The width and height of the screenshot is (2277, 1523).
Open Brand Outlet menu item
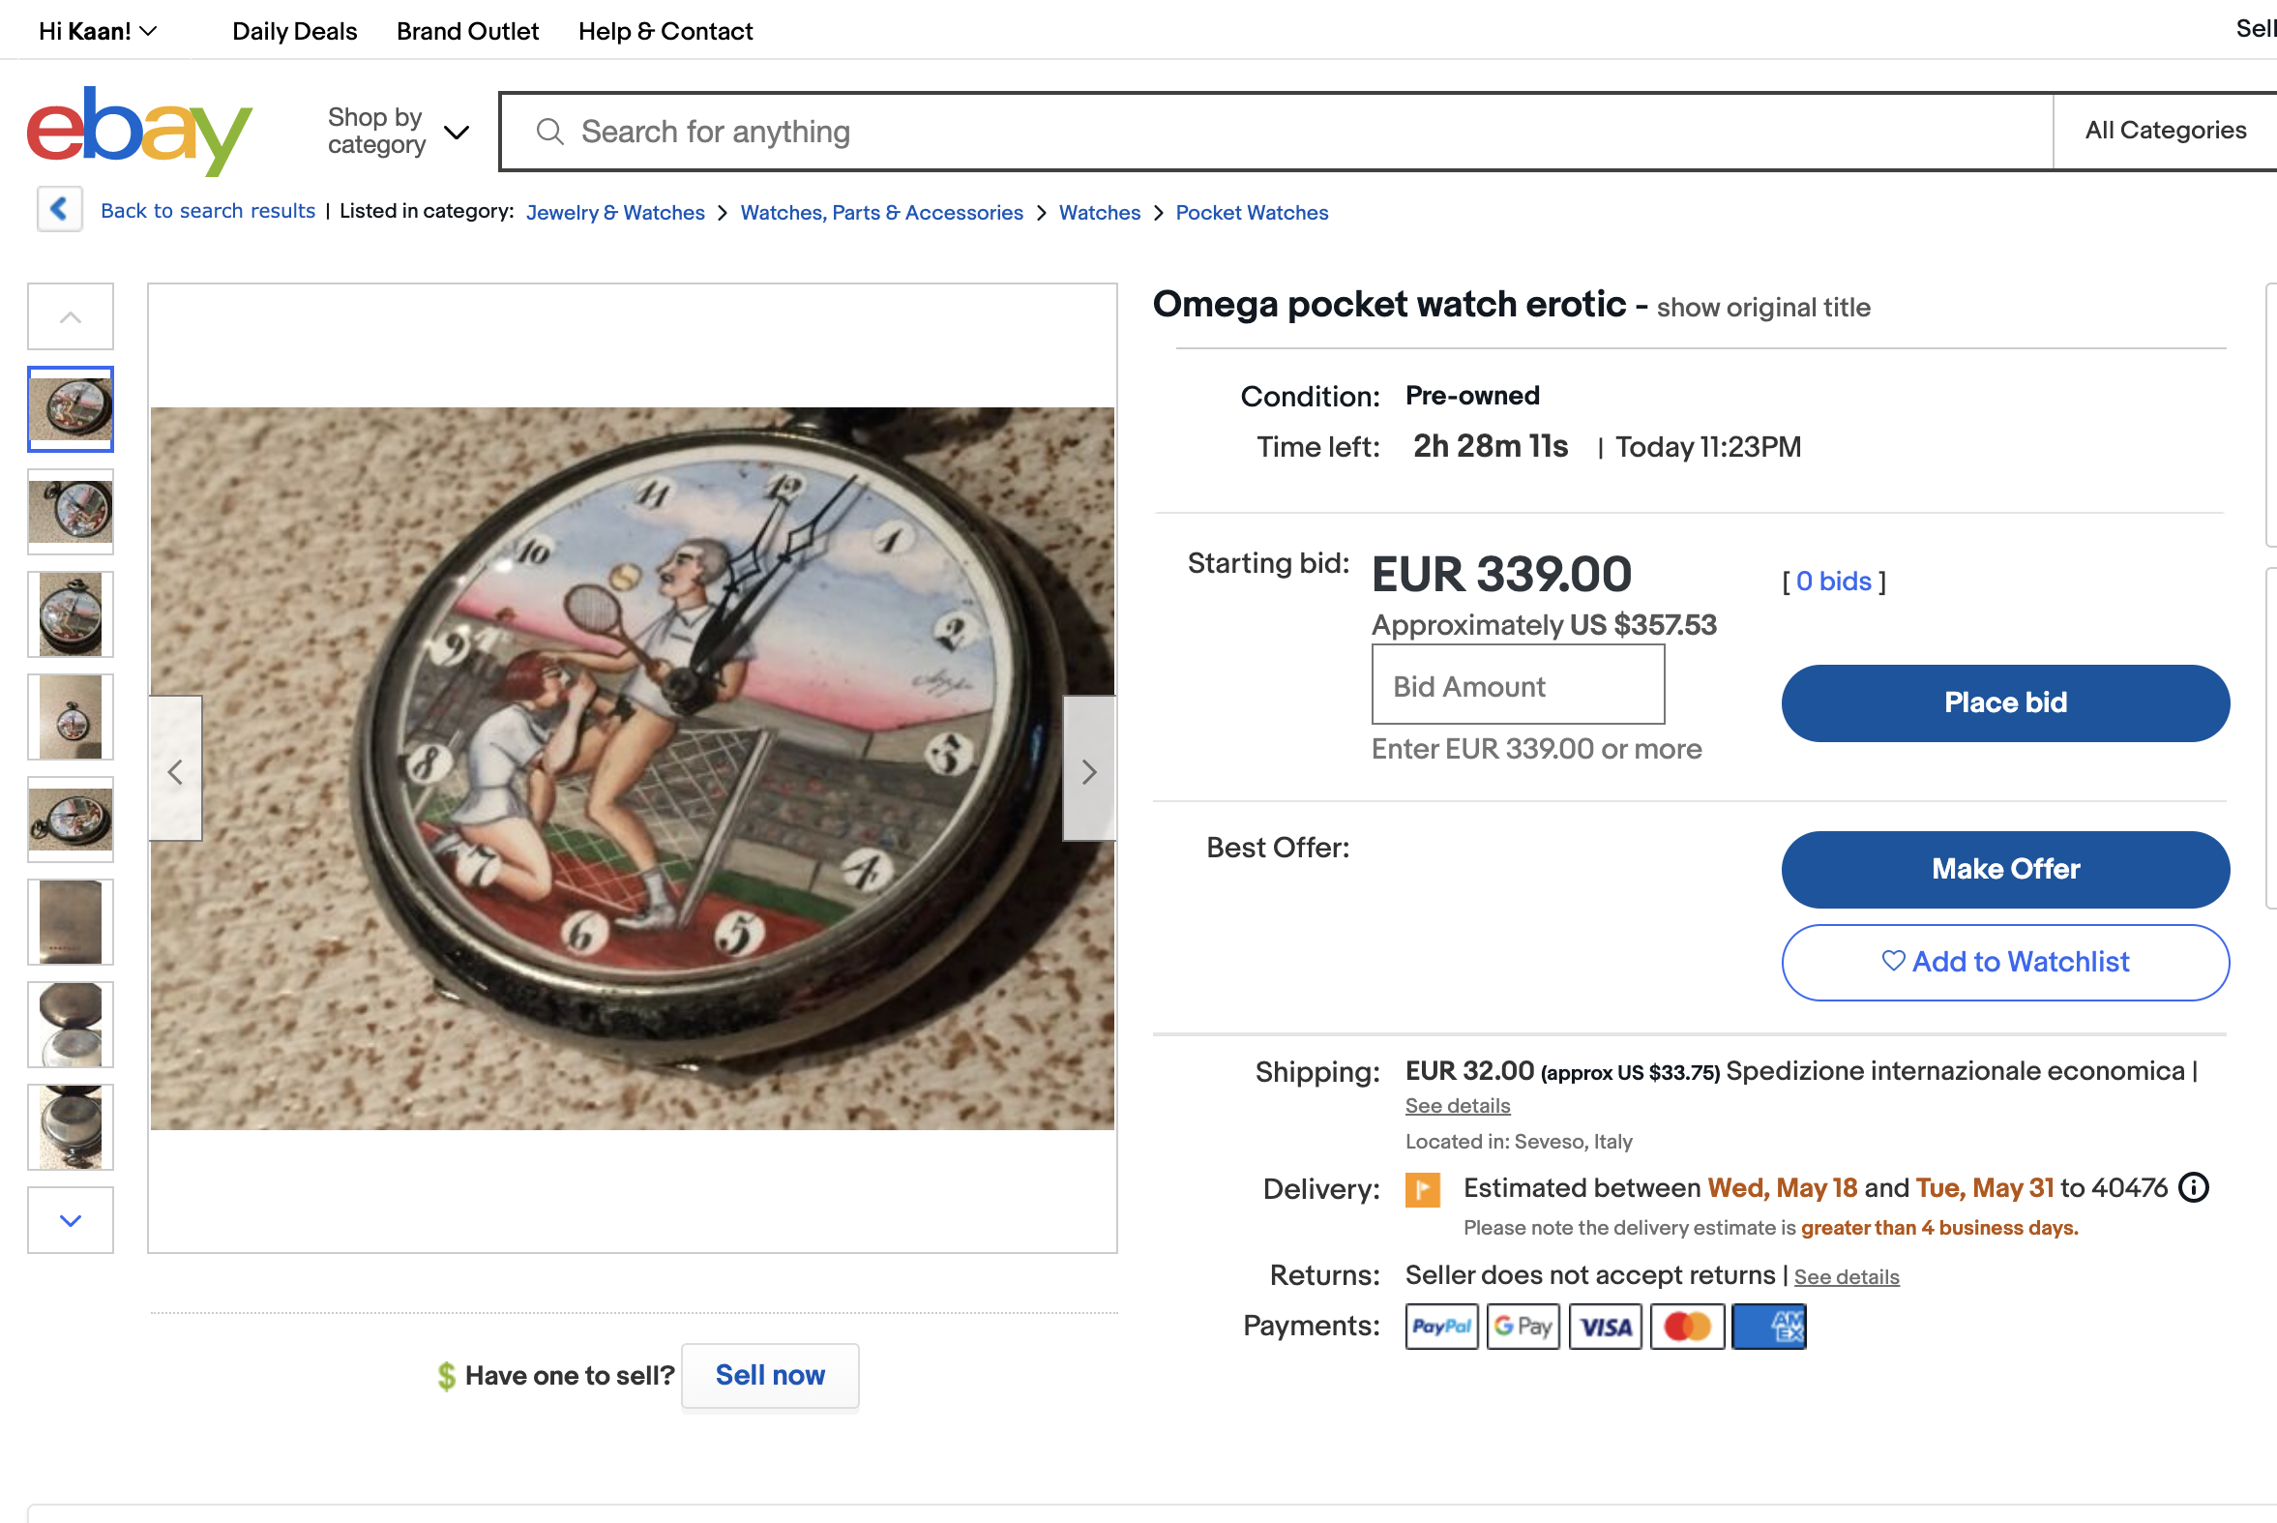click(x=467, y=31)
